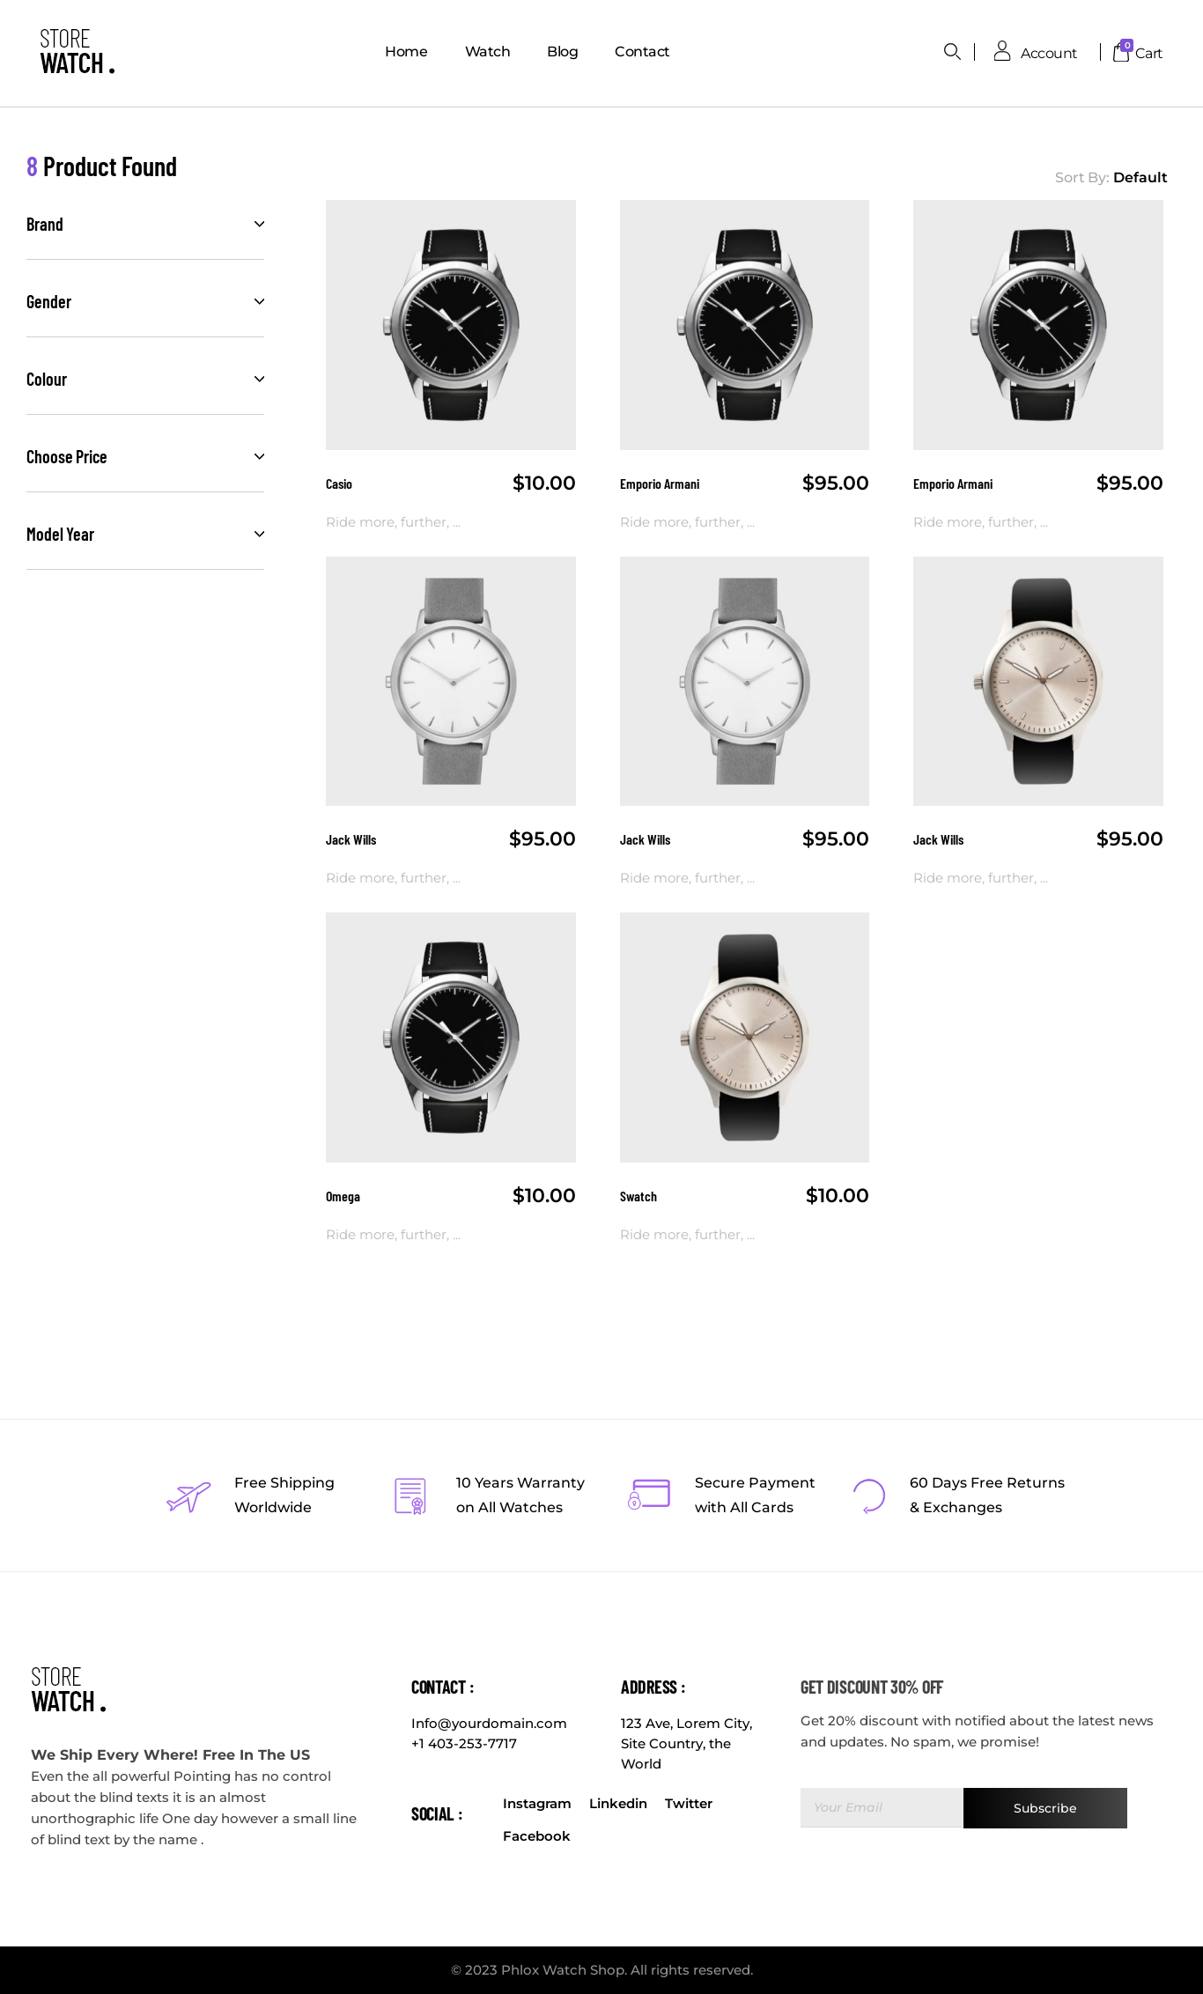
Task: Expand the Gender filter chevron
Action: pyautogui.click(x=259, y=302)
